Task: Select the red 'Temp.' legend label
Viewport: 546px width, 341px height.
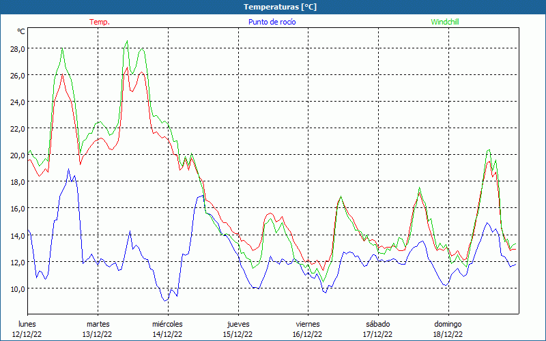Action: 100,22
